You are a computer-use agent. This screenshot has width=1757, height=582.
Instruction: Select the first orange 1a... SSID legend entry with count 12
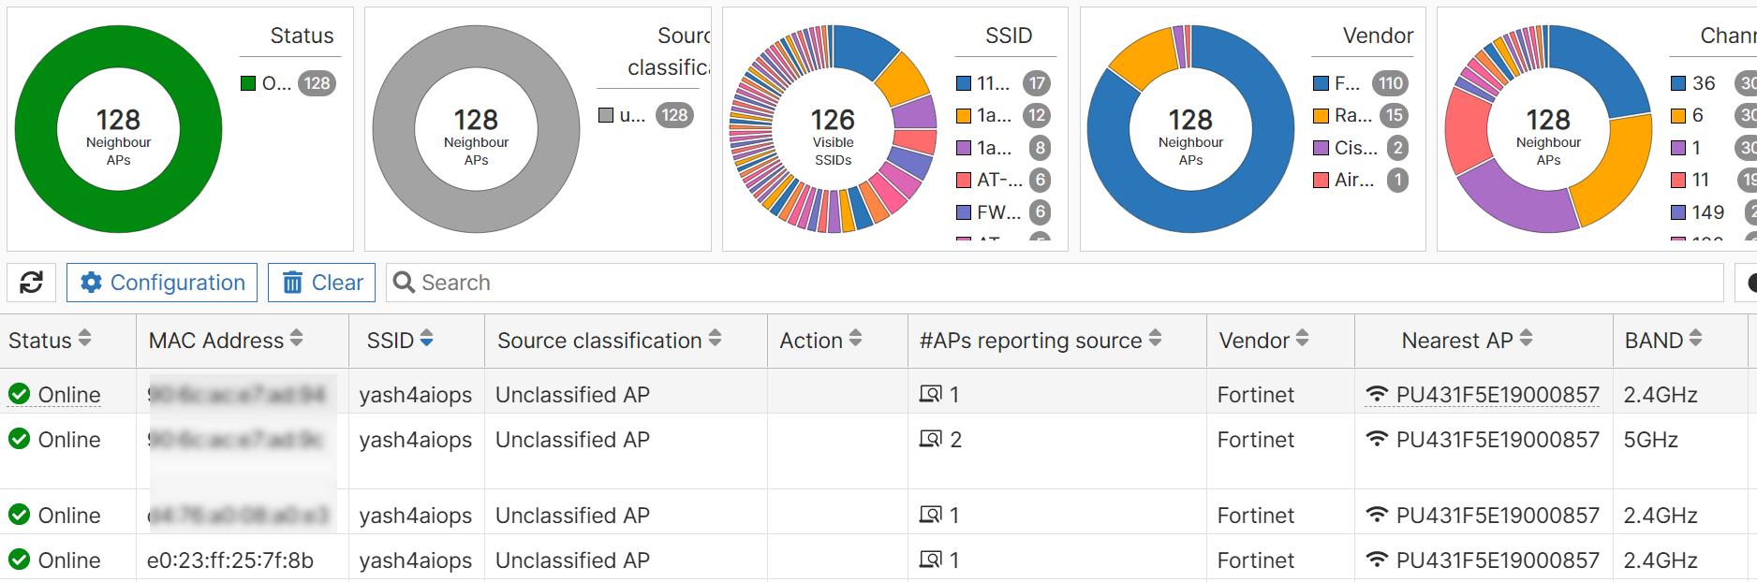coord(1003,115)
